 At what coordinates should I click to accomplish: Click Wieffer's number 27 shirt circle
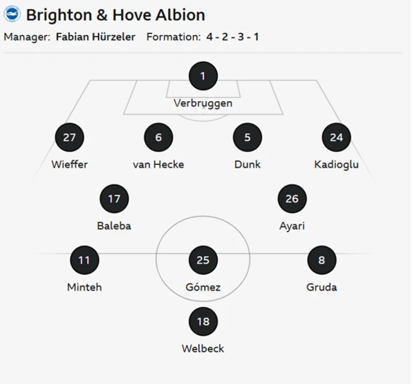70,138
